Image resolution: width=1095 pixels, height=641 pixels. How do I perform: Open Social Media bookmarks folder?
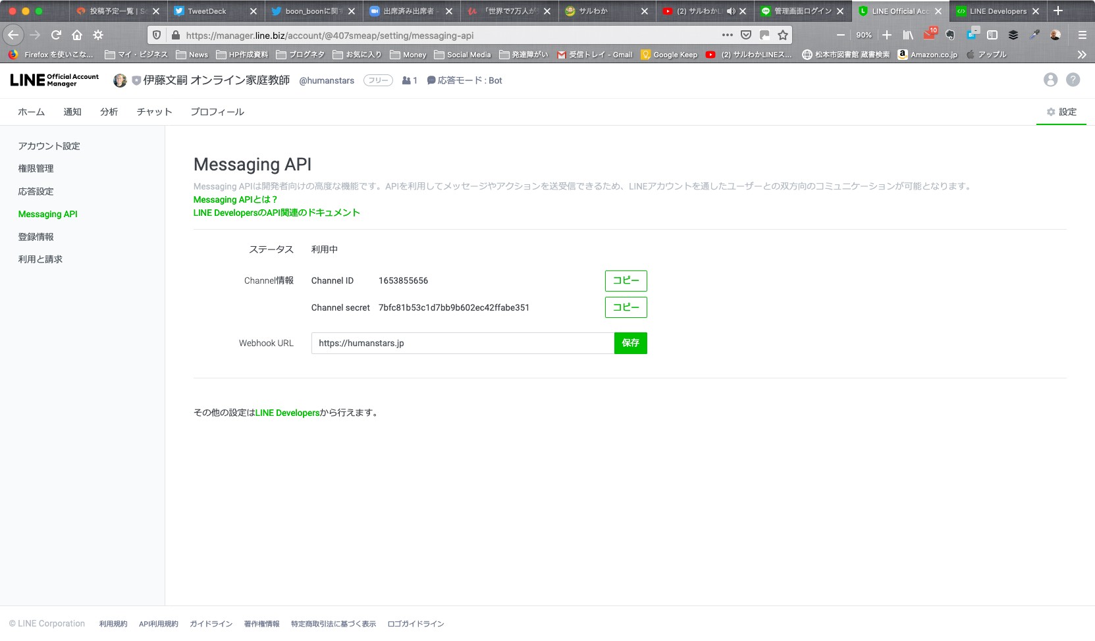point(462,55)
